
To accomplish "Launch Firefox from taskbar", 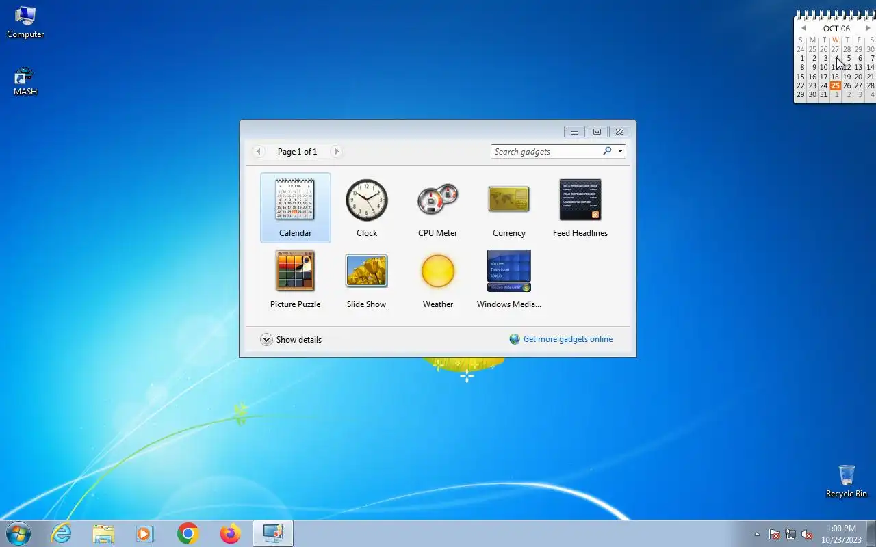I will point(230,533).
